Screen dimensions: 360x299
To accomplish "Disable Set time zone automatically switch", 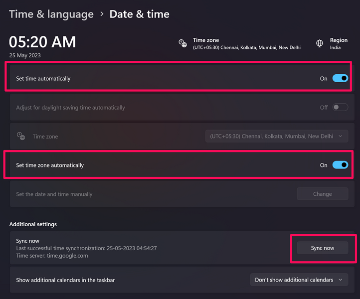I will point(340,165).
